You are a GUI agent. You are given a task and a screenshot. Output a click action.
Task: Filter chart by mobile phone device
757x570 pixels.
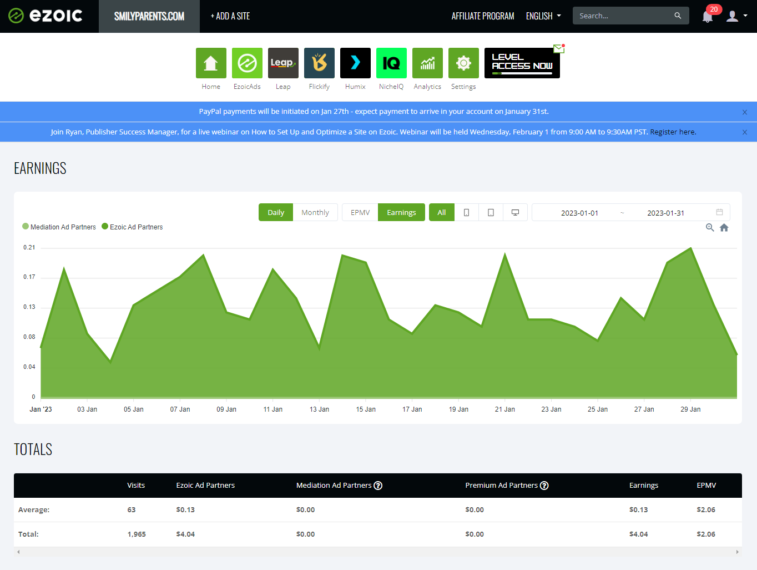pos(467,212)
